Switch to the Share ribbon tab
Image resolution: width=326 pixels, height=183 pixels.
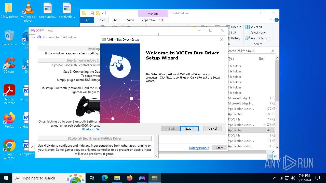116,20
